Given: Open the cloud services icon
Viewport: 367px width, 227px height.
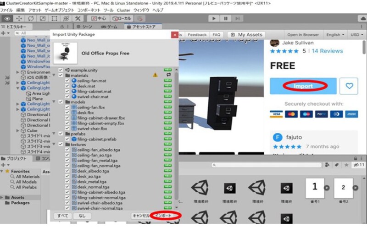Looking at the screenshot, I should tap(362, 18).
